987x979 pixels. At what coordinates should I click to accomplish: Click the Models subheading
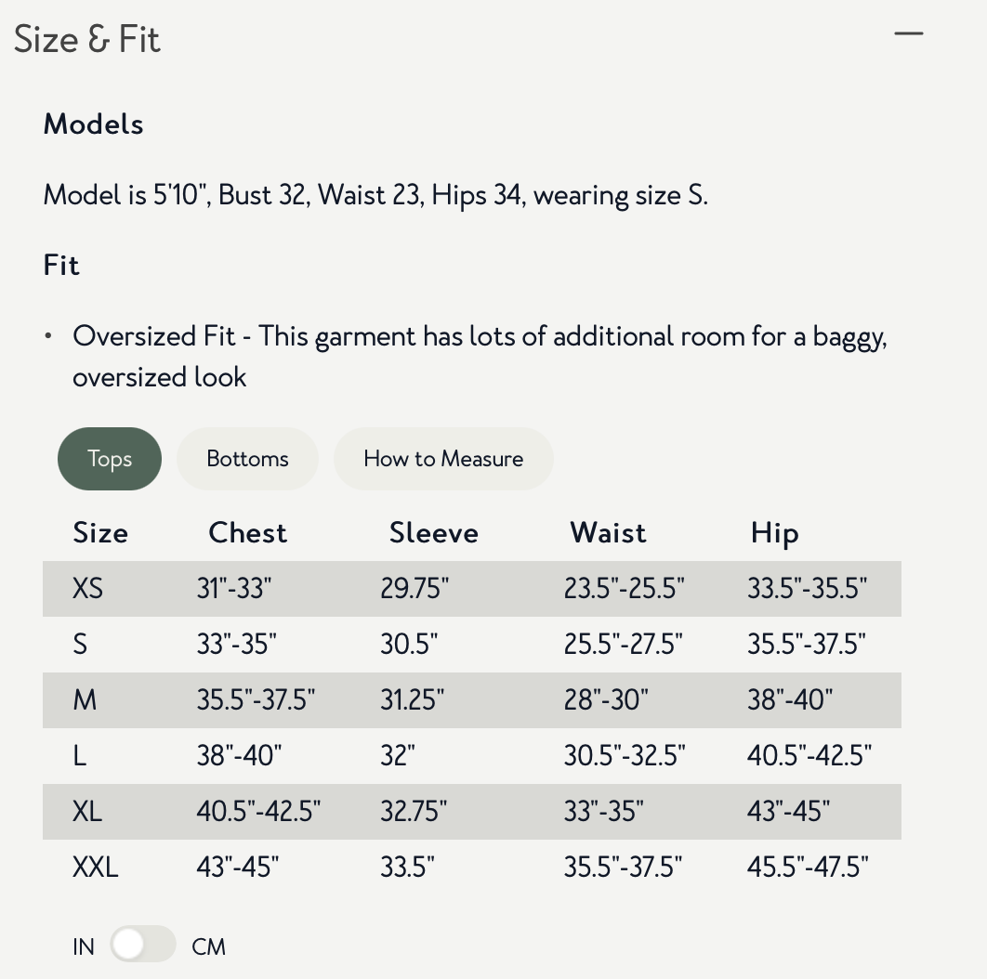tap(94, 124)
